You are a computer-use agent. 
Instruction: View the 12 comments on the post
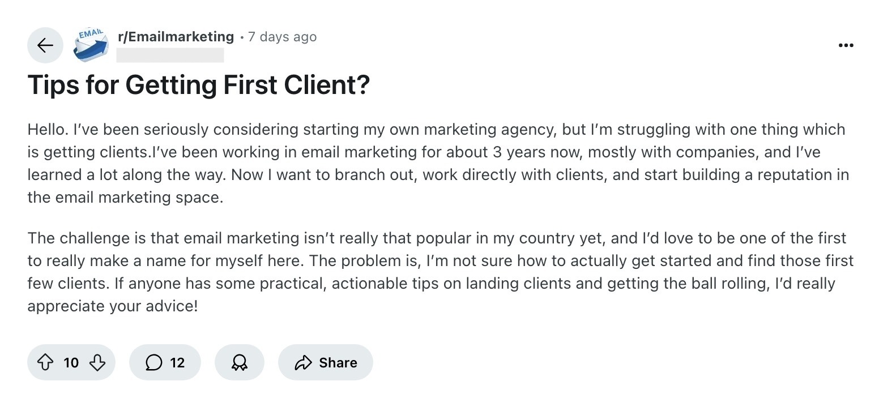coord(164,362)
